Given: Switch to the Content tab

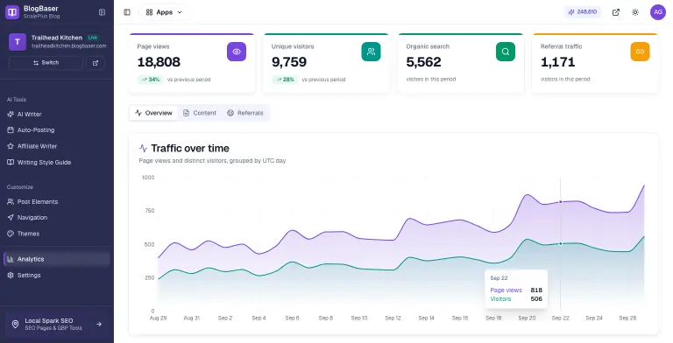Looking at the screenshot, I should pyautogui.click(x=200, y=113).
